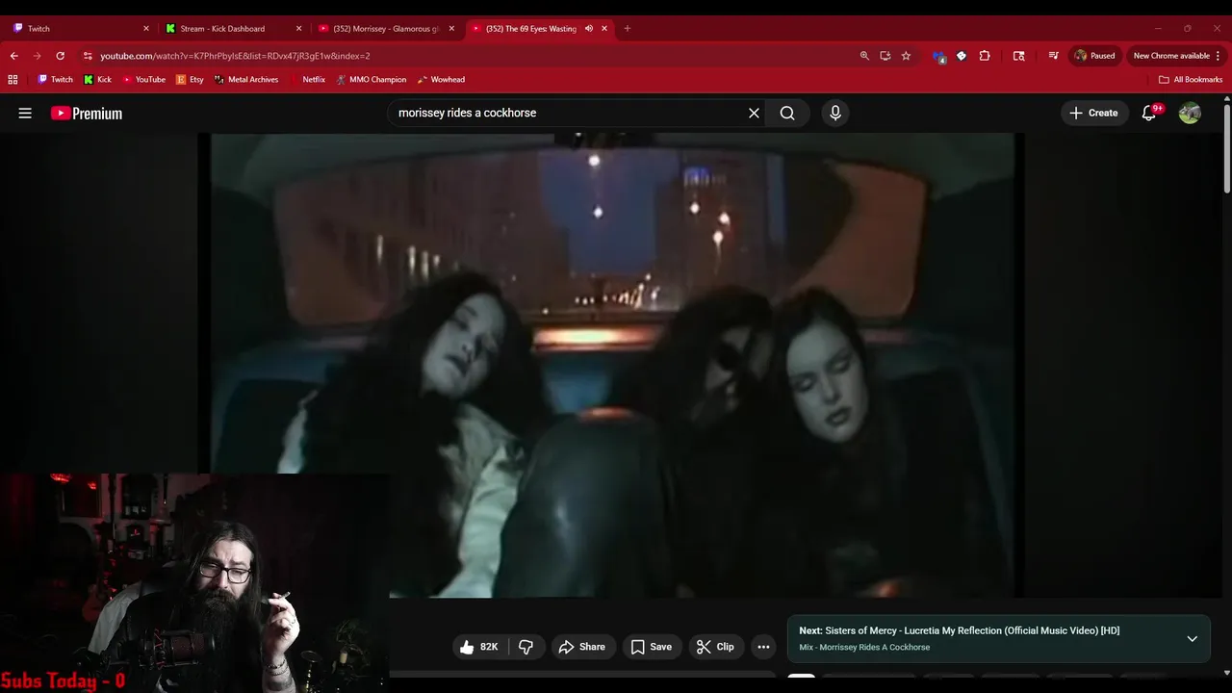Image resolution: width=1232 pixels, height=693 pixels.
Task: Open the Metal Archives bookmark
Action: coord(246,80)
